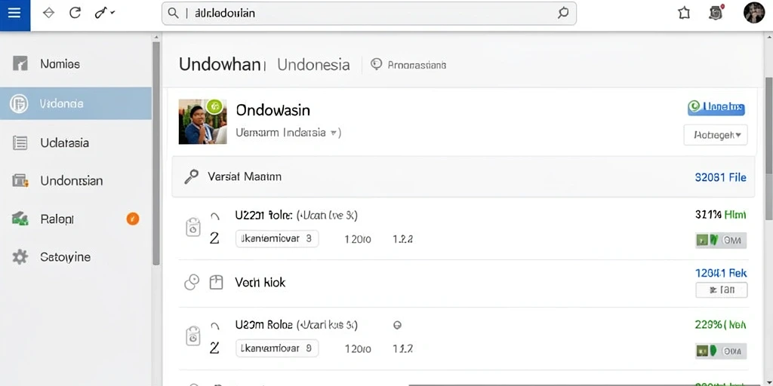The width and height of the screenshot is (773, 386).
Task: Click the address bar search field
Action: click(x=368, y=14)
